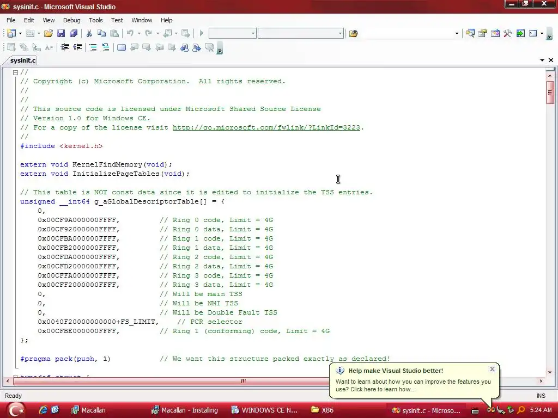The height and width of the screenshot is (418, 558).
Task: Click the Undo arrow icon
Action: click(x=130, y=33)
